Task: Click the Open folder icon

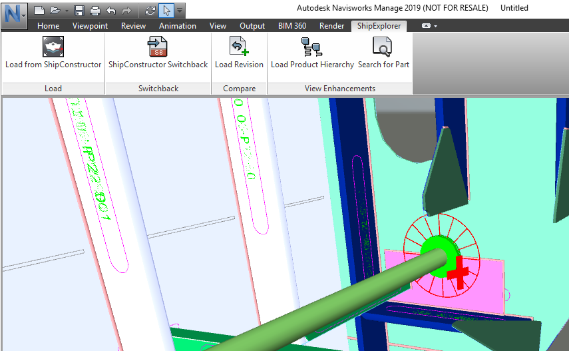Action: tap(55, 11)
